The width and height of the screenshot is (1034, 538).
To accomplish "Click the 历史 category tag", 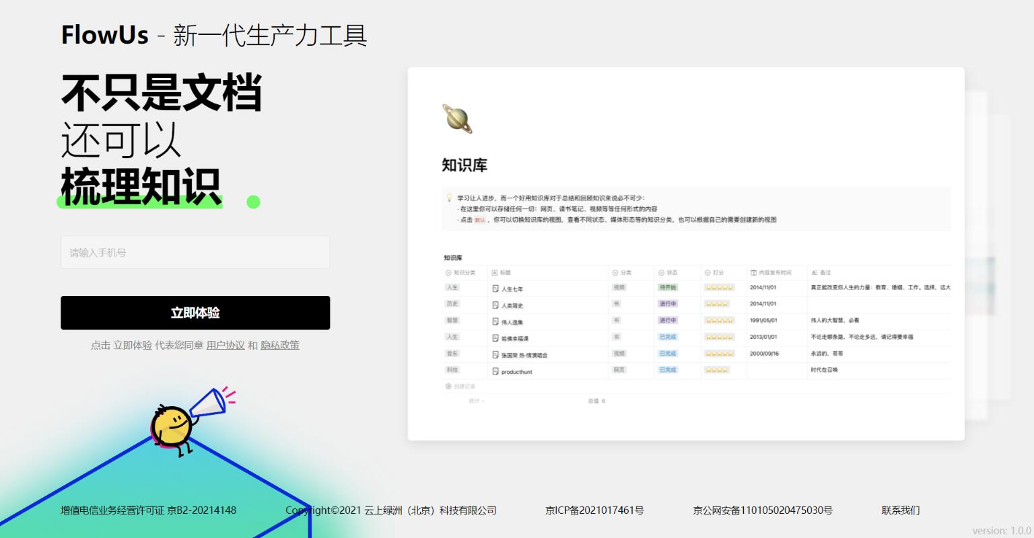I will (x=452, y=304).
